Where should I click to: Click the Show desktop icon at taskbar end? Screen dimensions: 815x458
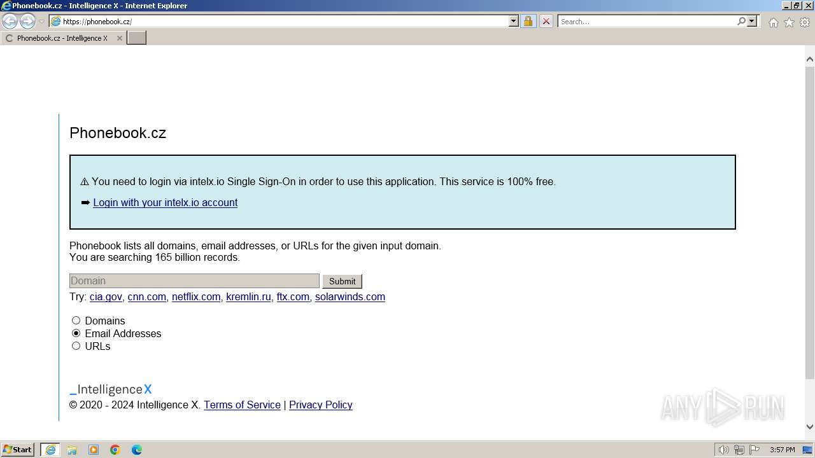click(807, 450)
